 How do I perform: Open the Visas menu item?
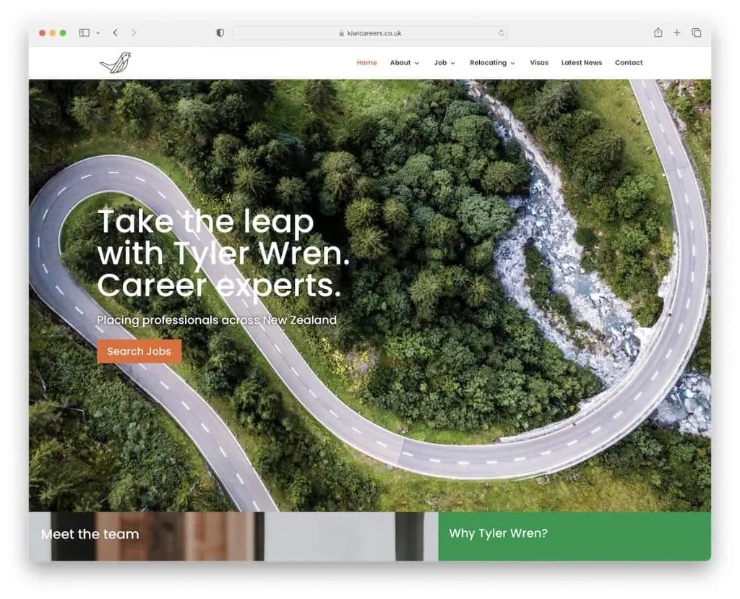click(538, 63)
